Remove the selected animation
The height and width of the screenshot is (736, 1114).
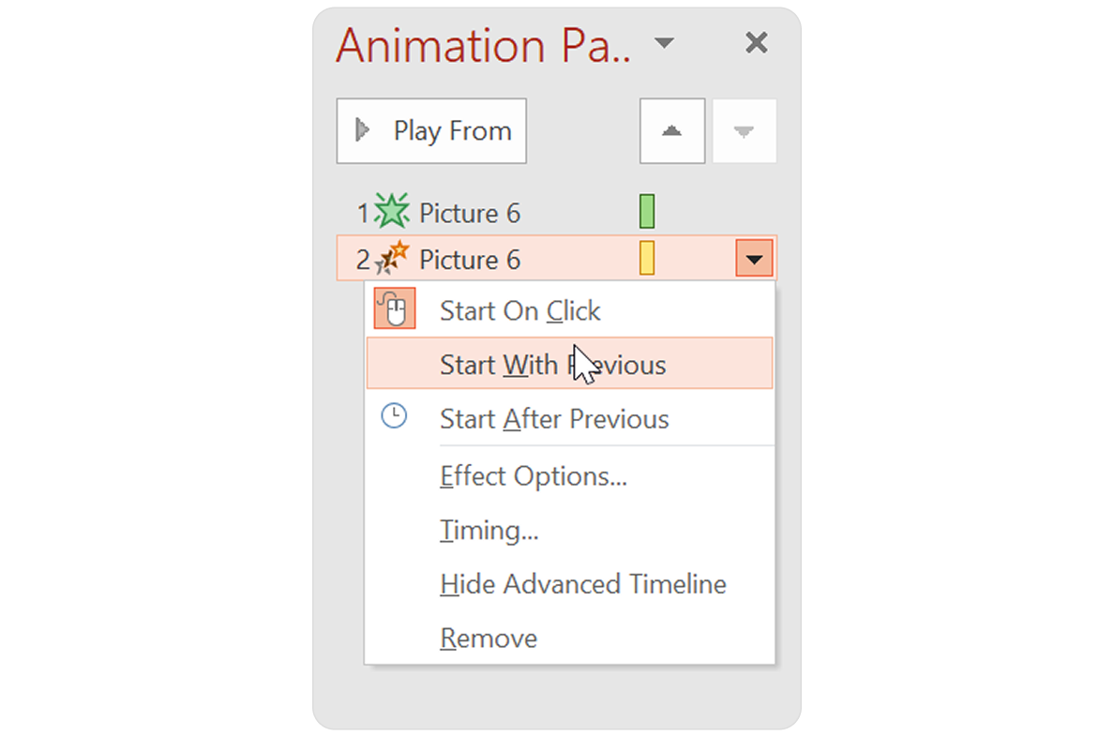tap(488, 638)
